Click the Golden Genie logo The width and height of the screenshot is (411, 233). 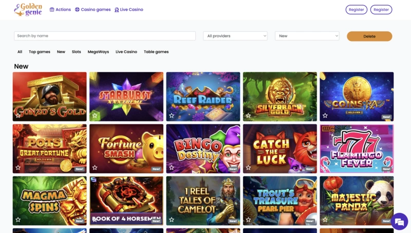[28, 10]
